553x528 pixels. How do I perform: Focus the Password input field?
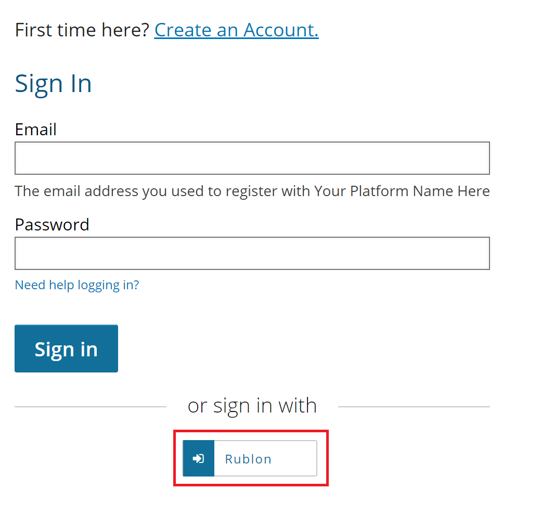(x=252, y=253)
